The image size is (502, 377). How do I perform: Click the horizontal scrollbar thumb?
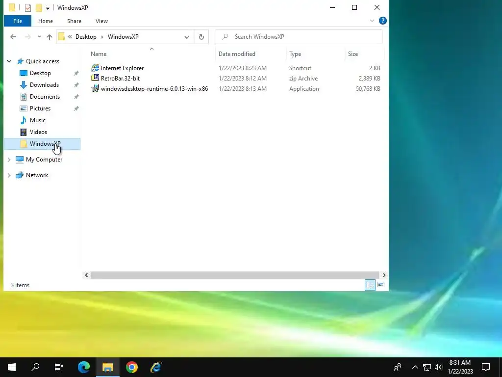pyautogui.click(x=235, y=275)
